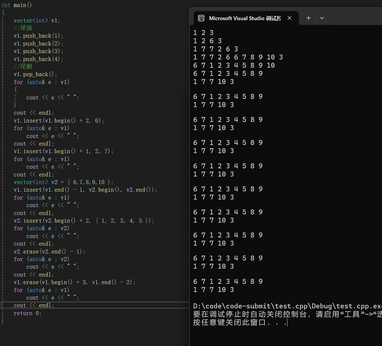382x346 pixels.
Task: Click the '//尾插' comment in the code
Action: click(23, 28)
